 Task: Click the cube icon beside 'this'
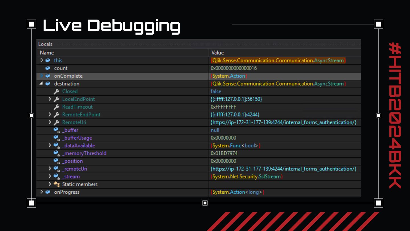click(48, 60)
